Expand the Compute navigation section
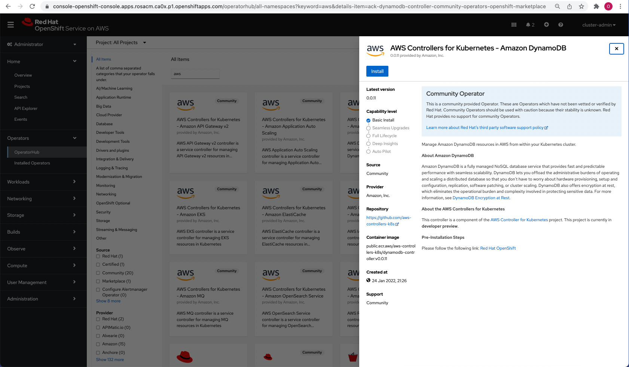This screenshot has height=367, width=629. pos(43,266)
